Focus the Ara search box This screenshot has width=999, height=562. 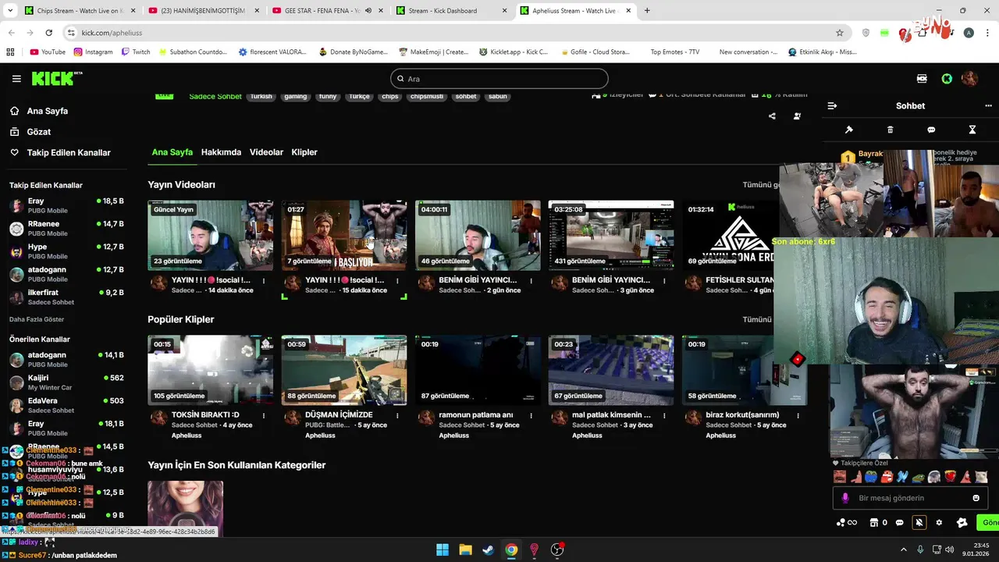[x=499, y=79]
